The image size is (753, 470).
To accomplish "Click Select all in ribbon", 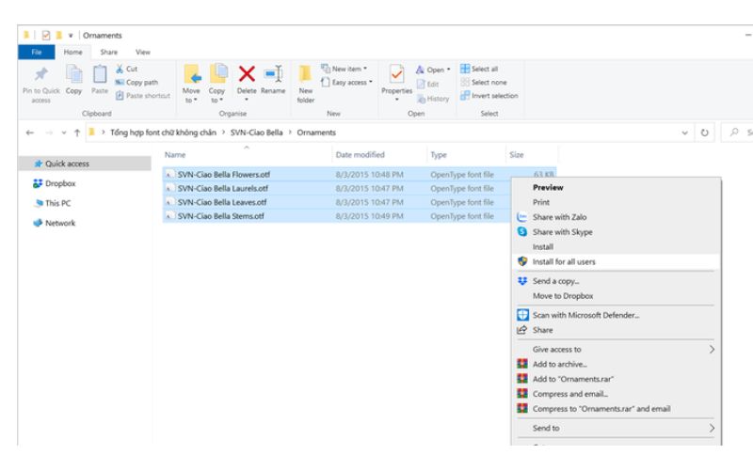I will click(x=479, y=69).
